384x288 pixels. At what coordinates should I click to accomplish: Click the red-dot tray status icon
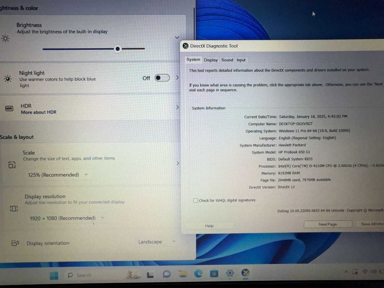click(x=355, y=272)
